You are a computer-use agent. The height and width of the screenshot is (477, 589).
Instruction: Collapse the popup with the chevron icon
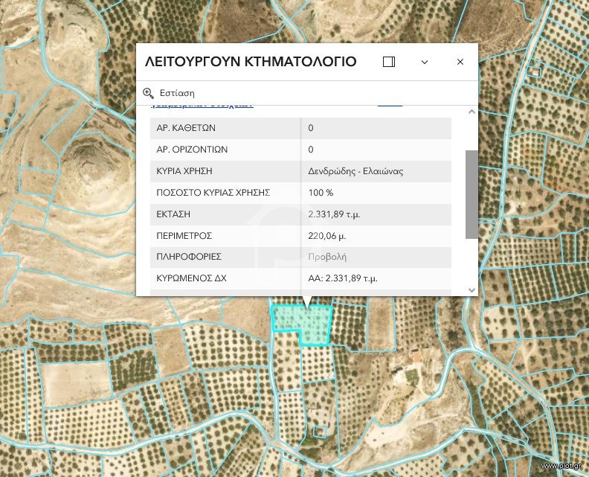tap(425, 62)
